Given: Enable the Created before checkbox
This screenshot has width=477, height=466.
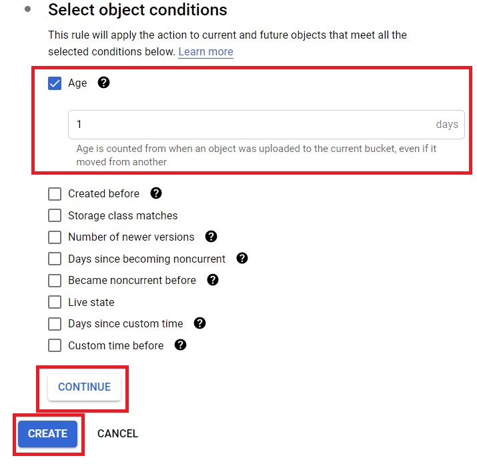Looking at the screenshot, I should (x=55, y=193).
